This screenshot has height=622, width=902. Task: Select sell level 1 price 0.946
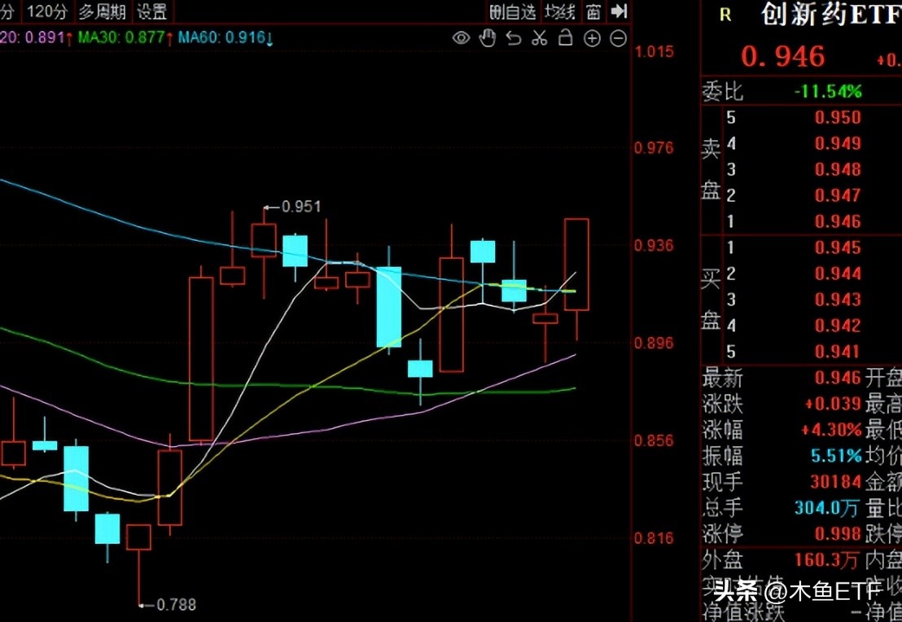(838, 221)
